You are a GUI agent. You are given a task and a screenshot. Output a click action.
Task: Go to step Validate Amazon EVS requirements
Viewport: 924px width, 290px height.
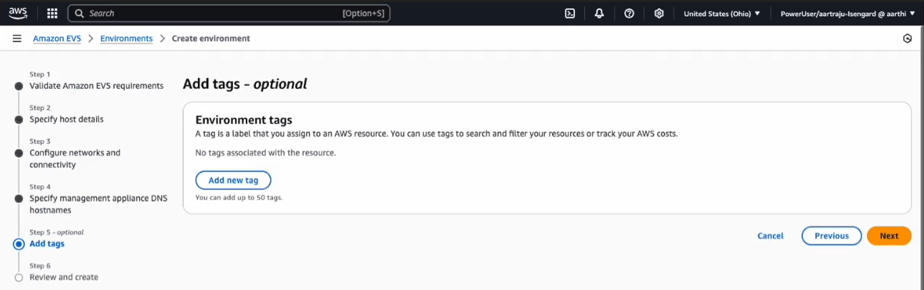(x=96, y=86)
